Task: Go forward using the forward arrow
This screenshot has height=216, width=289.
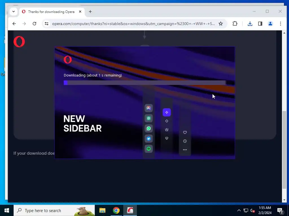Action: click(24, 24)
